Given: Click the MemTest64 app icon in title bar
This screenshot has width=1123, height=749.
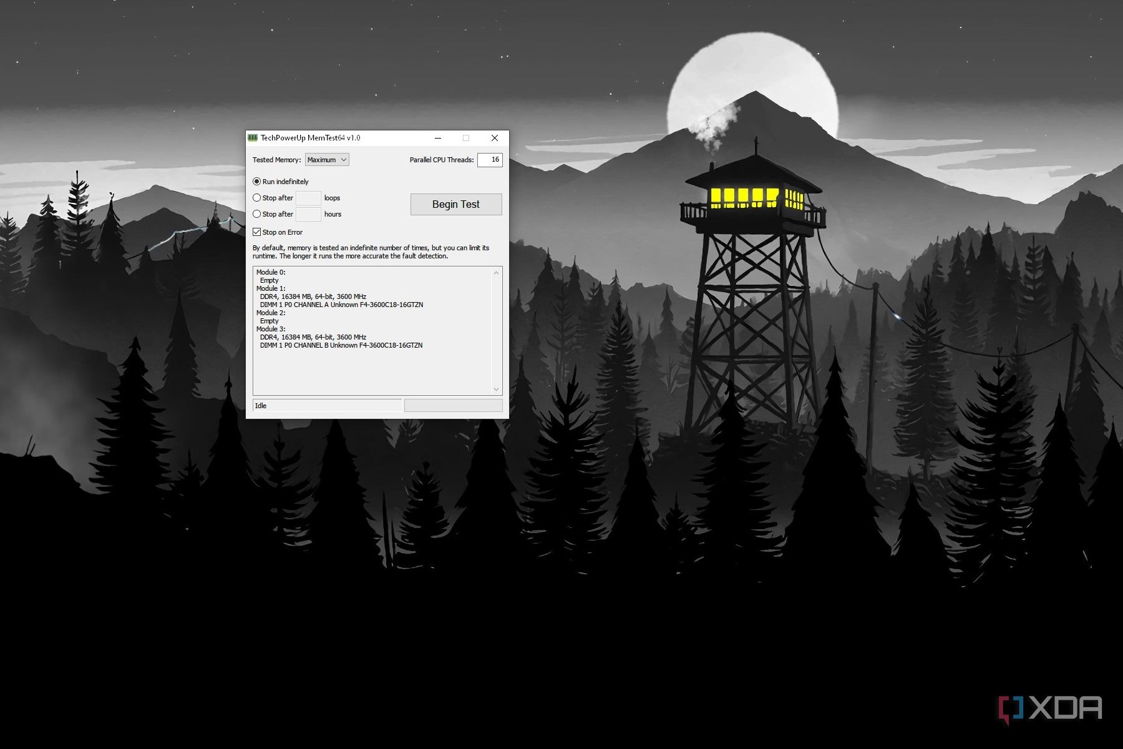Looking at the screenshot, I should (x=253, y=138).
